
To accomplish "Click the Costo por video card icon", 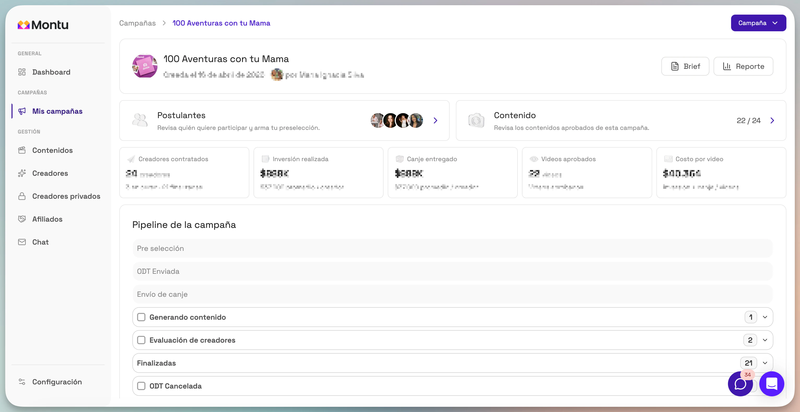I will (x=668, y=159).
